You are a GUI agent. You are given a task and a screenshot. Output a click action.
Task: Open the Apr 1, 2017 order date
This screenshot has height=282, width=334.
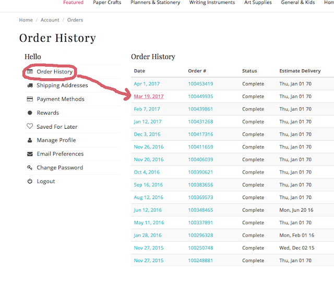147,84
